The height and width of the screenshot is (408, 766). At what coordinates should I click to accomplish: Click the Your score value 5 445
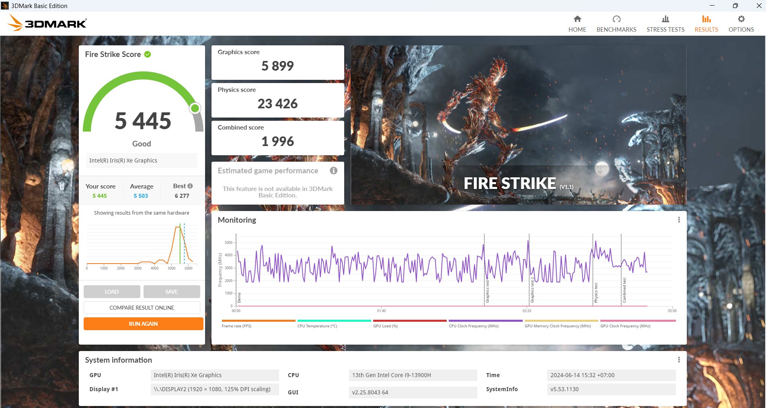point(100,196)
